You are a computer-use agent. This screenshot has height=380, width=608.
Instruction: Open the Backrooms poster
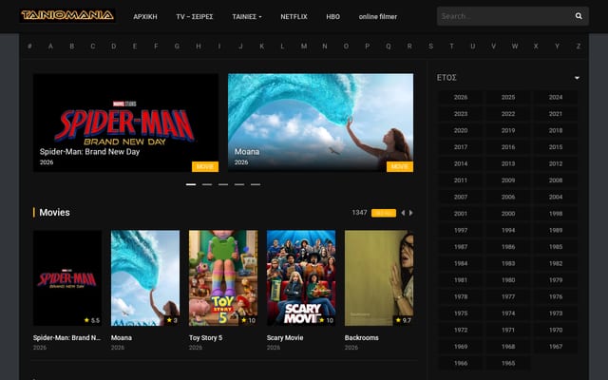coord(379,278)
